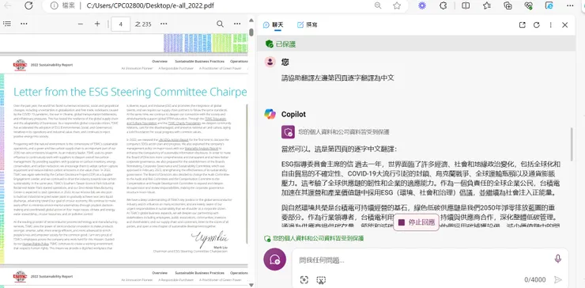Click the Letter from the ESG Steering Committee heading
585x288 pixels.
tap(130, 92)
